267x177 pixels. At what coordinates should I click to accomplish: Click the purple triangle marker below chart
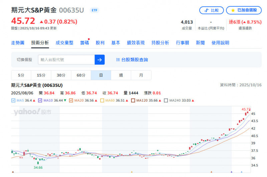tap(231, 172)
